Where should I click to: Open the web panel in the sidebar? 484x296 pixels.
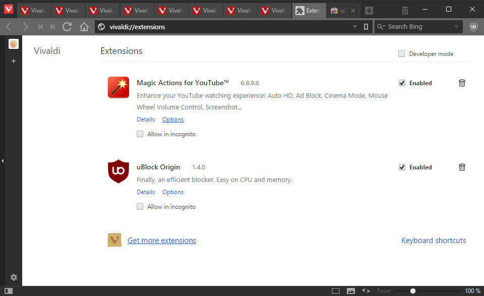coord(13,44)
